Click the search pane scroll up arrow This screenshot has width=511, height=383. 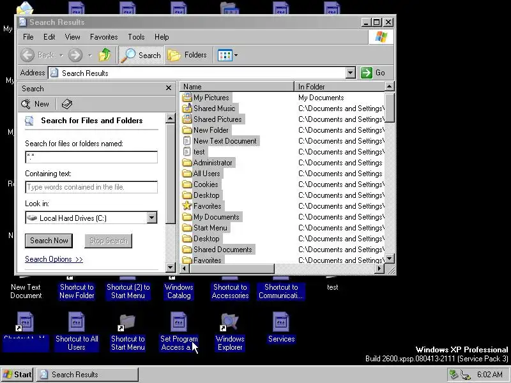[x=171, y=118]
